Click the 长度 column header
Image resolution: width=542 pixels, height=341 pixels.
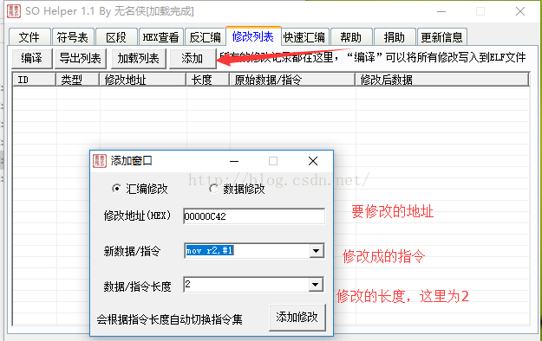tap(208, 80)
